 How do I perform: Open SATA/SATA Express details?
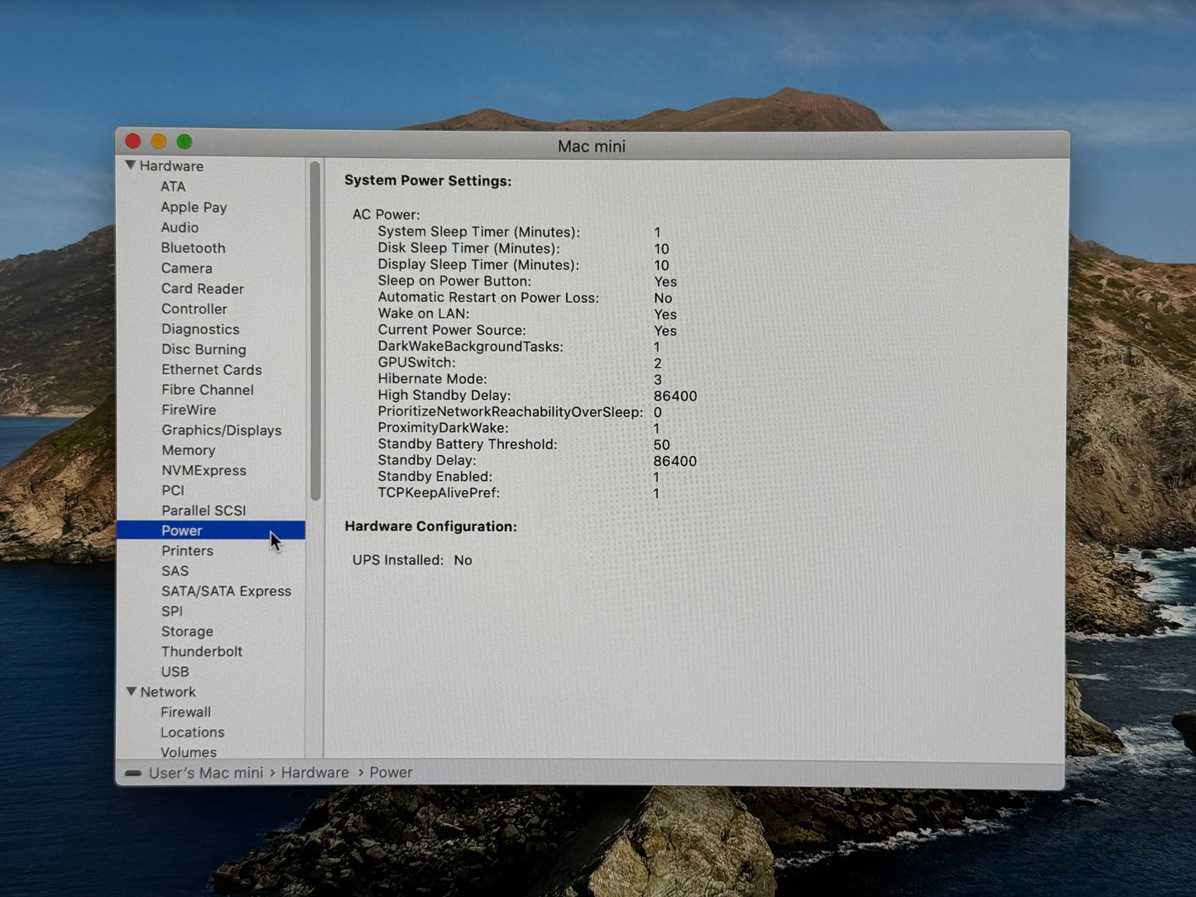pos(226,591)
